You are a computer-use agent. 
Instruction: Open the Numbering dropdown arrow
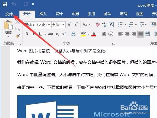(136, 25)
